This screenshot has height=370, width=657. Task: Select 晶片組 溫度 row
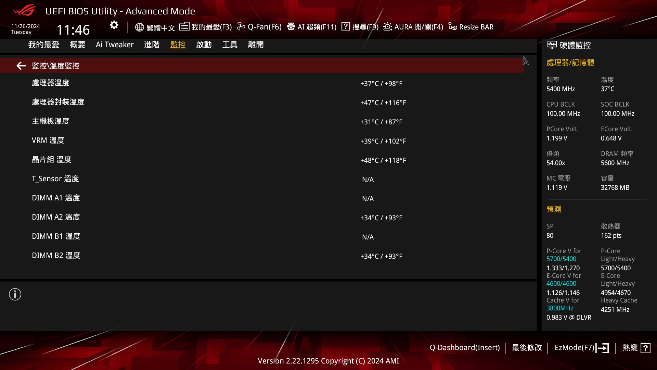pos(261,160)
